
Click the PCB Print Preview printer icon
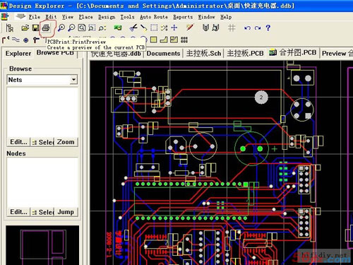click(x=46, y=28)
